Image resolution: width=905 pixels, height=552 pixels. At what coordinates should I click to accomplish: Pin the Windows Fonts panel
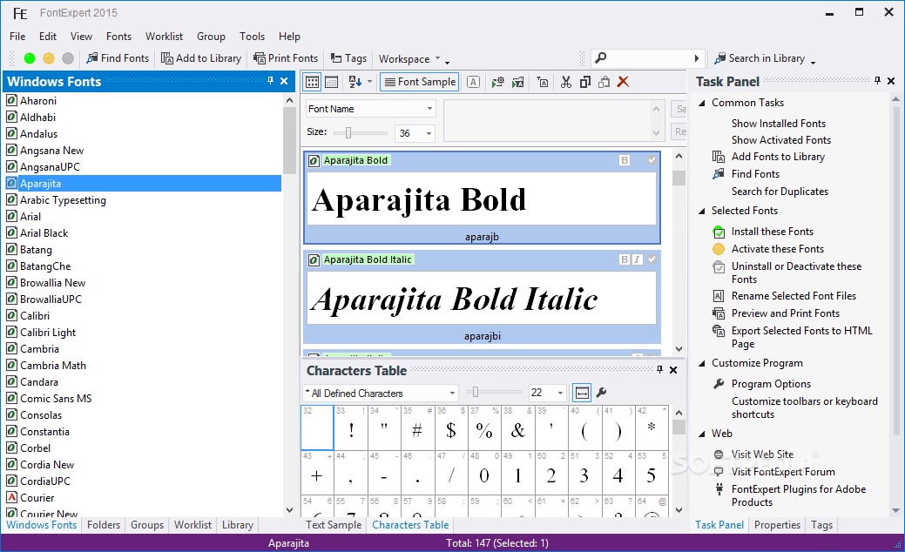[270, 81]
